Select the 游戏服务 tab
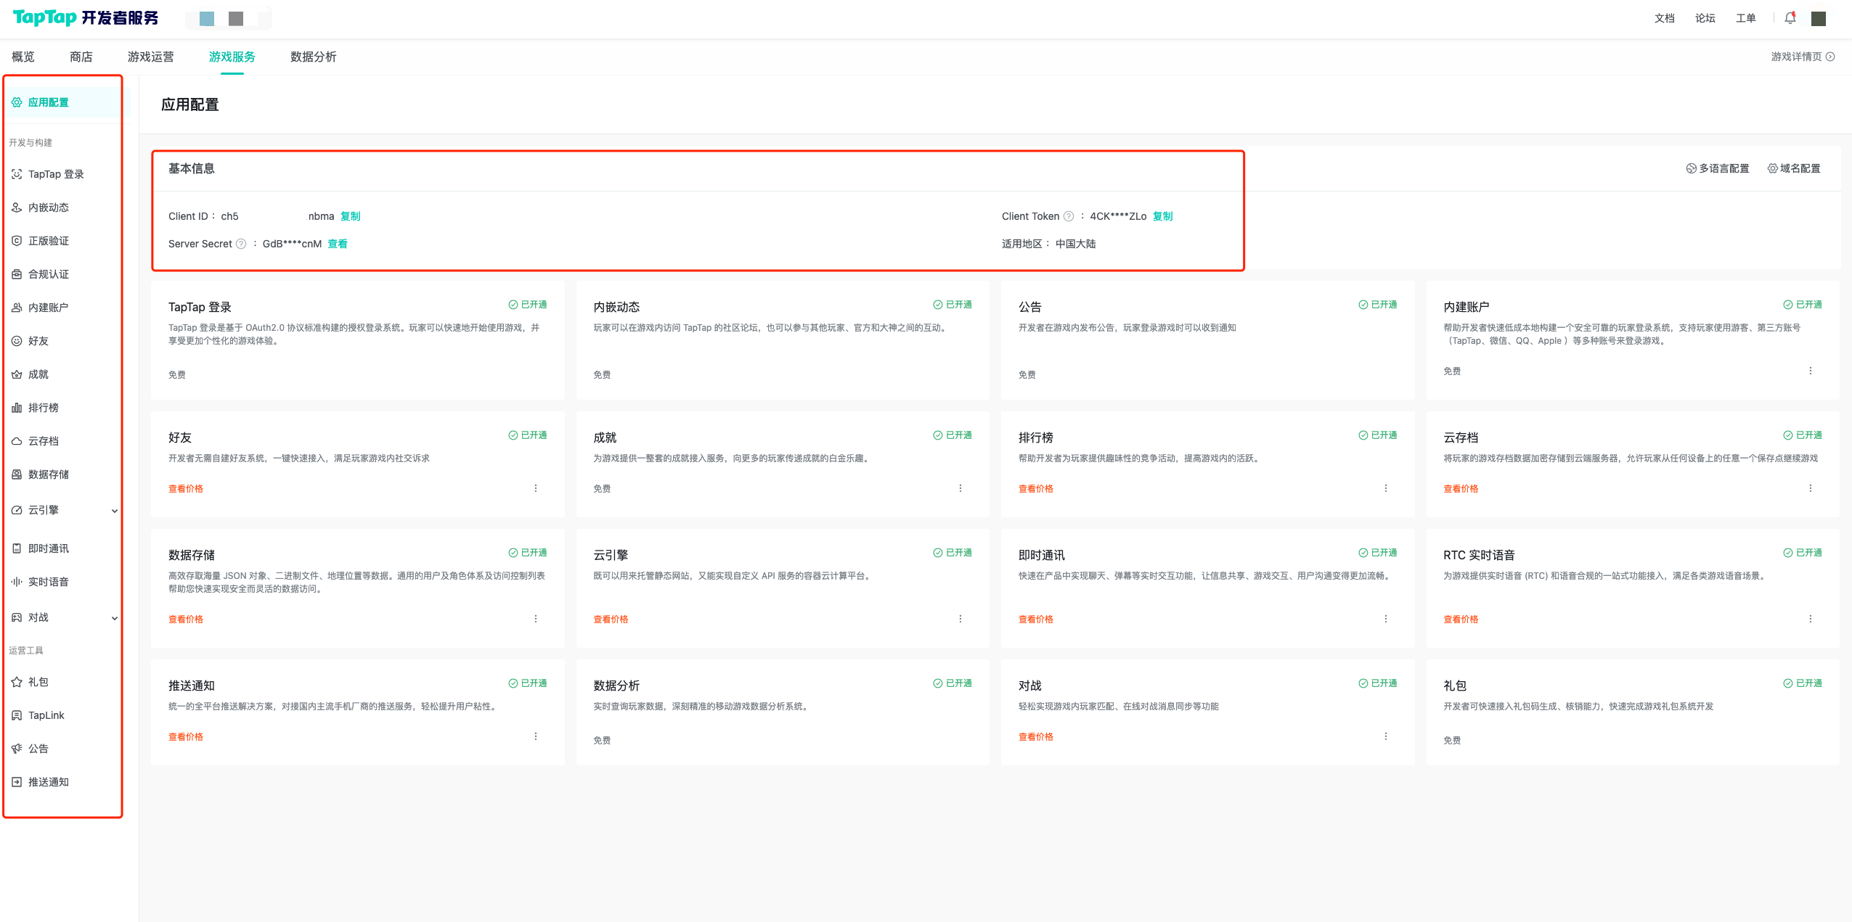Screen dimensions: 1852x922 (x=232, y=57)
